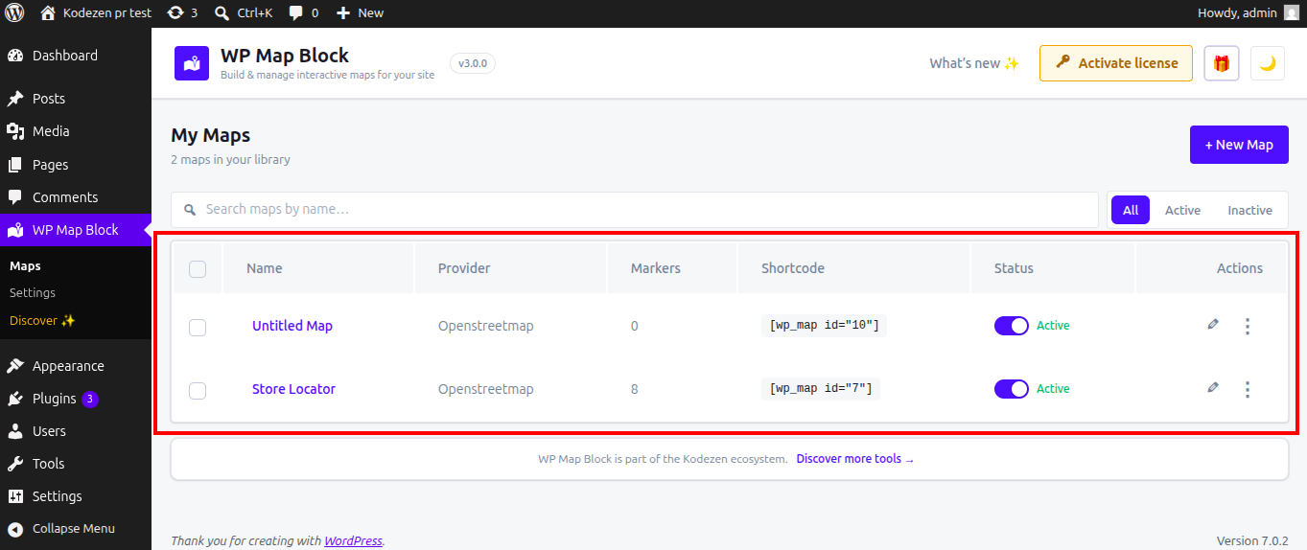Image resolution: width=1307 pixels, height=550 pixels.
Task: Toggle Active status switch for Untitled Map
Action: pyautogui.click(x=1012, y=326)
